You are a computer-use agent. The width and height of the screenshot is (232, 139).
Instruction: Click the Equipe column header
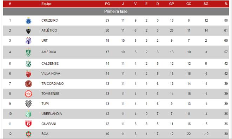pyautogui.click(x=46, y=4)
